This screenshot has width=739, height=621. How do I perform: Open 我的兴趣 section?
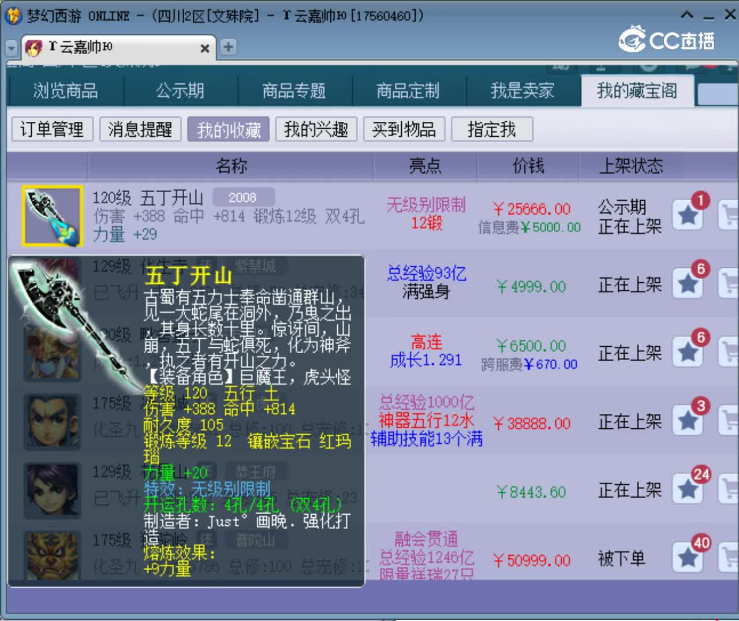[316, 129]
